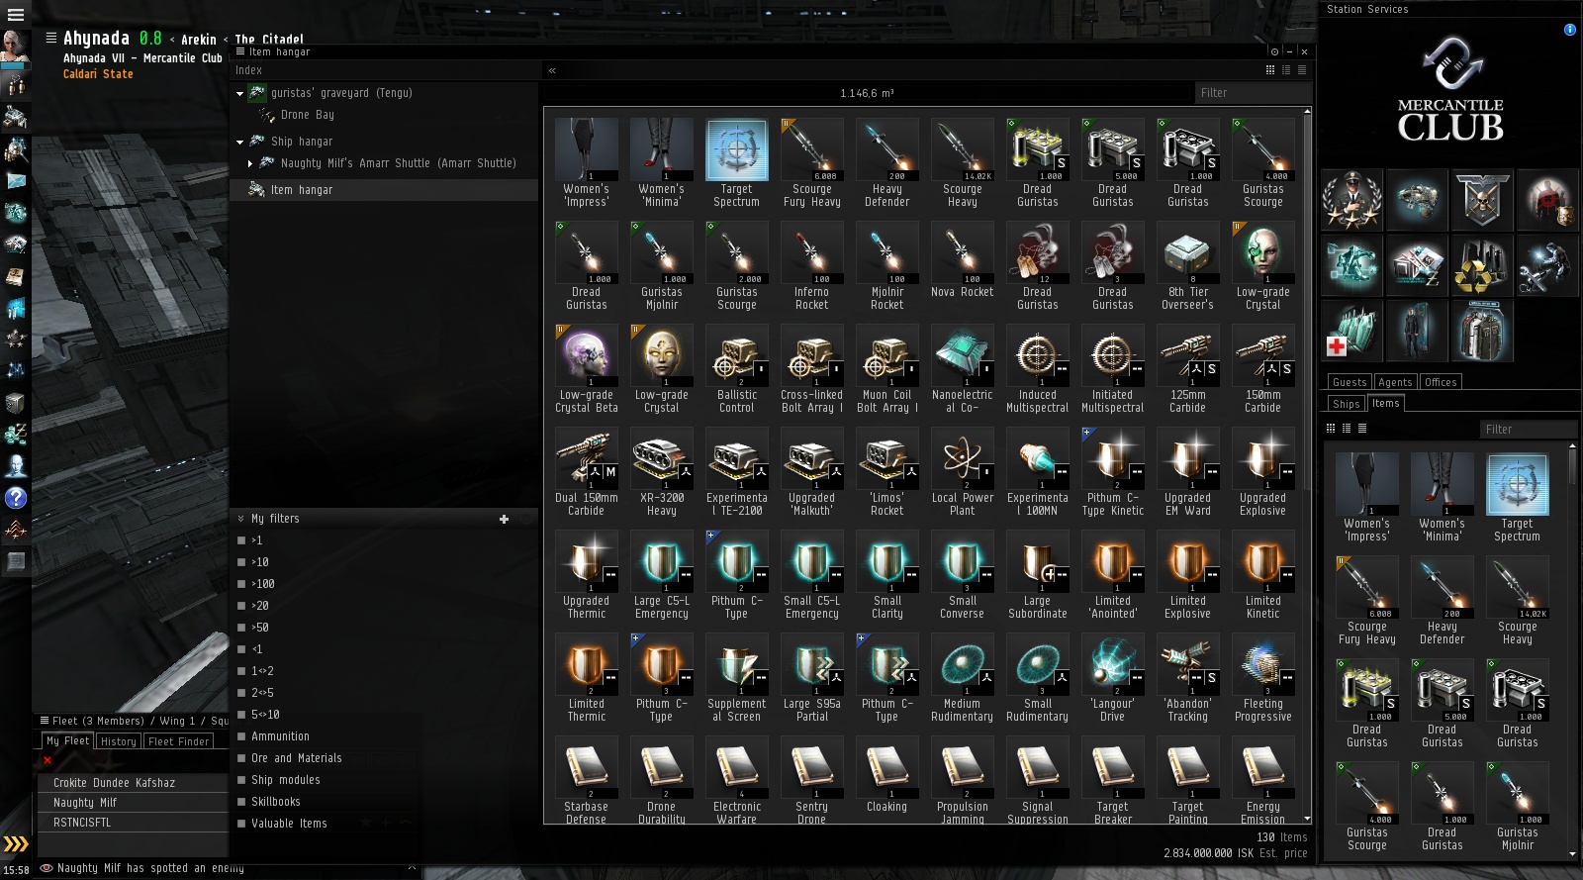Viewport: 1583px width, 880px height.
Task: Switch station Items panel to icon view
Action: pos(1331,429)
